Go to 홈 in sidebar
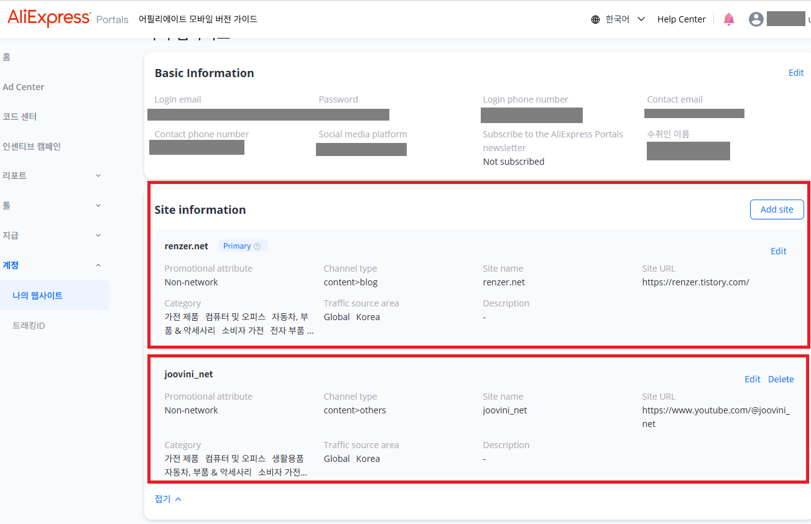Image resolution: width=811 pixels, height=524 pixels. [6, 57]
